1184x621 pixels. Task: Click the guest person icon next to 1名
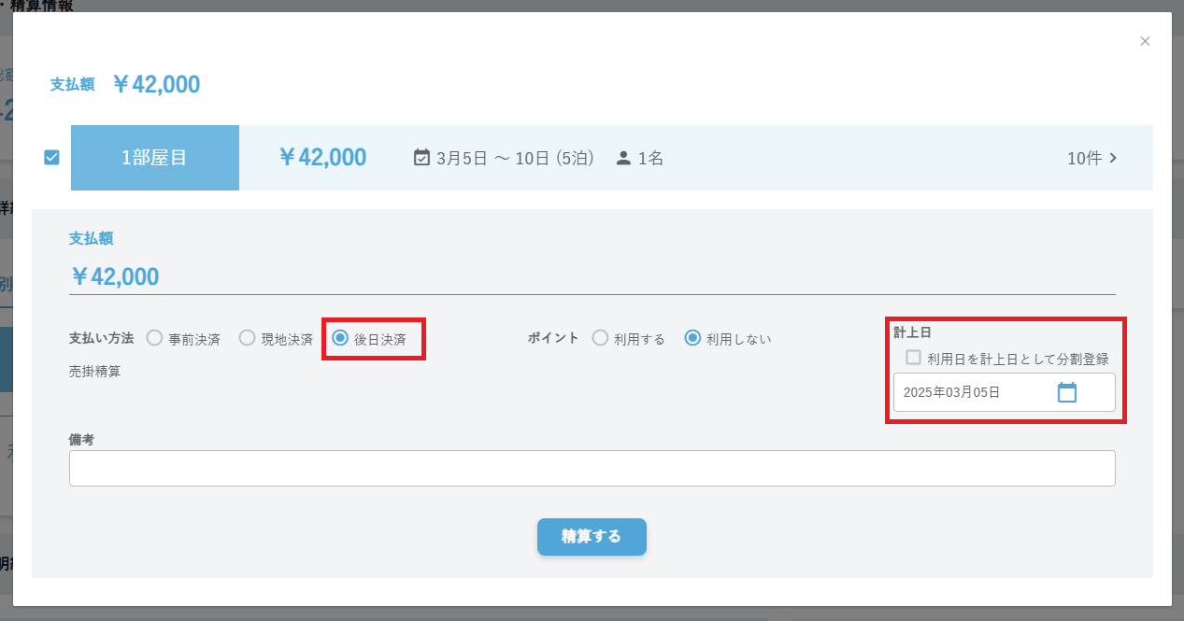623,158
